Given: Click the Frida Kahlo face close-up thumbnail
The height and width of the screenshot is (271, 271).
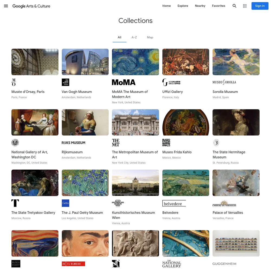Looking at the screenshot, I should coord(85,243).
